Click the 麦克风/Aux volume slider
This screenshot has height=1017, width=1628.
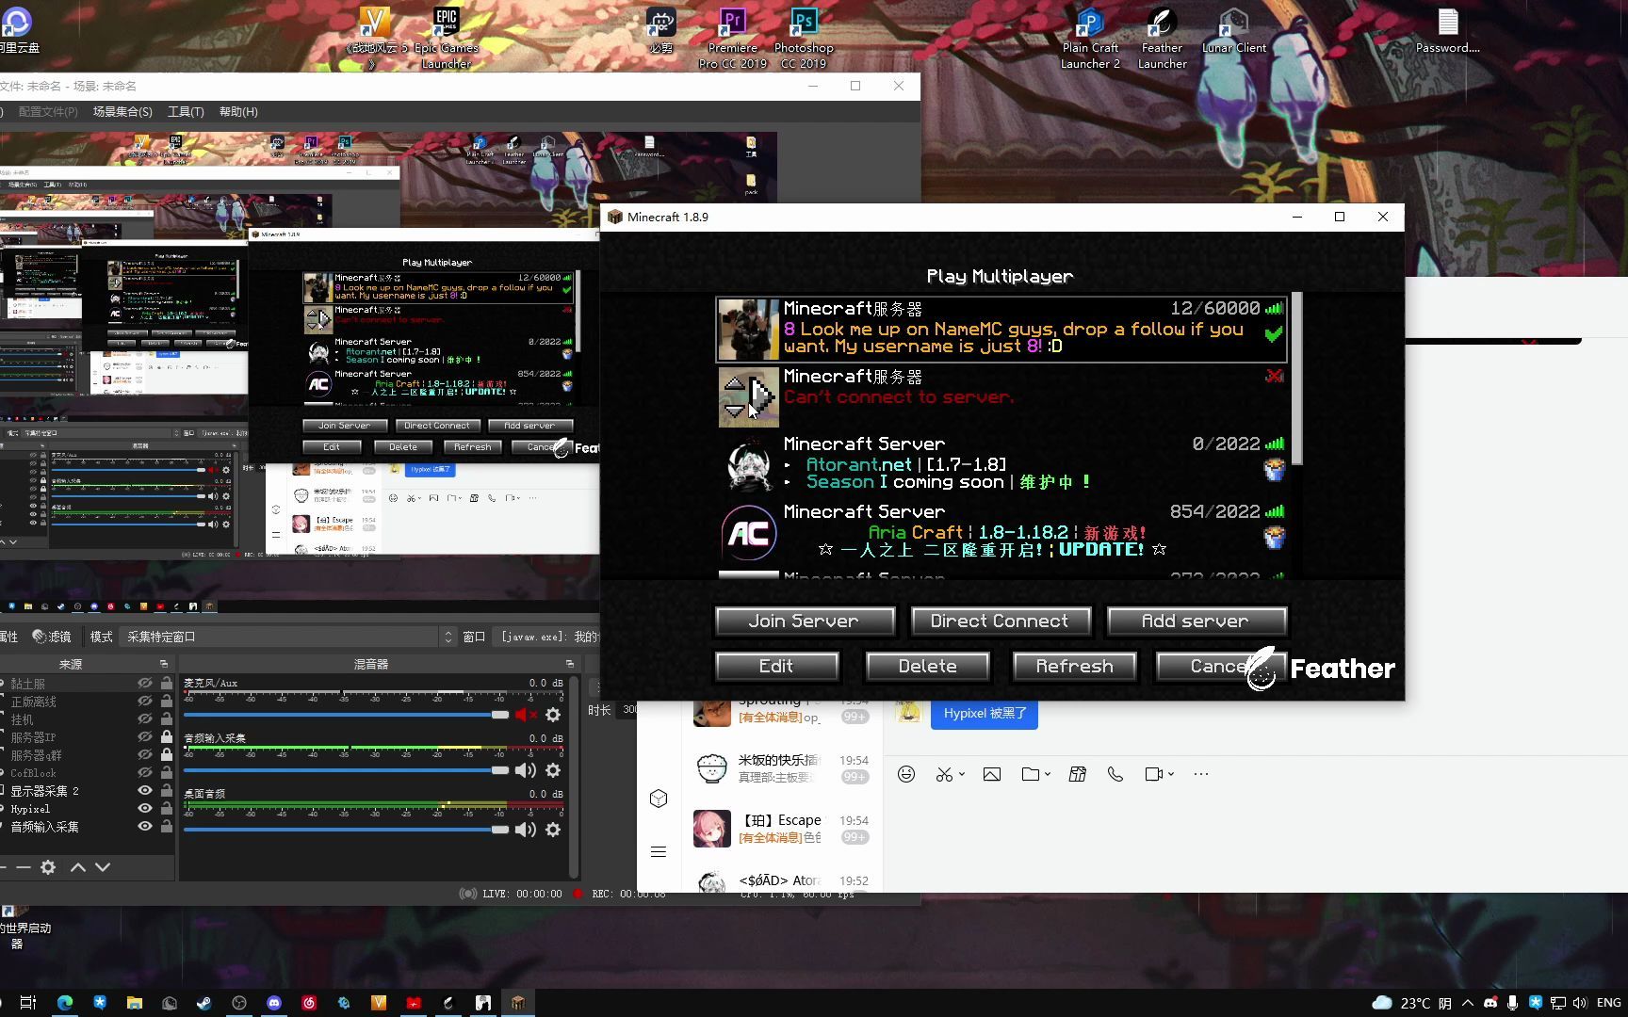(347, 715)
